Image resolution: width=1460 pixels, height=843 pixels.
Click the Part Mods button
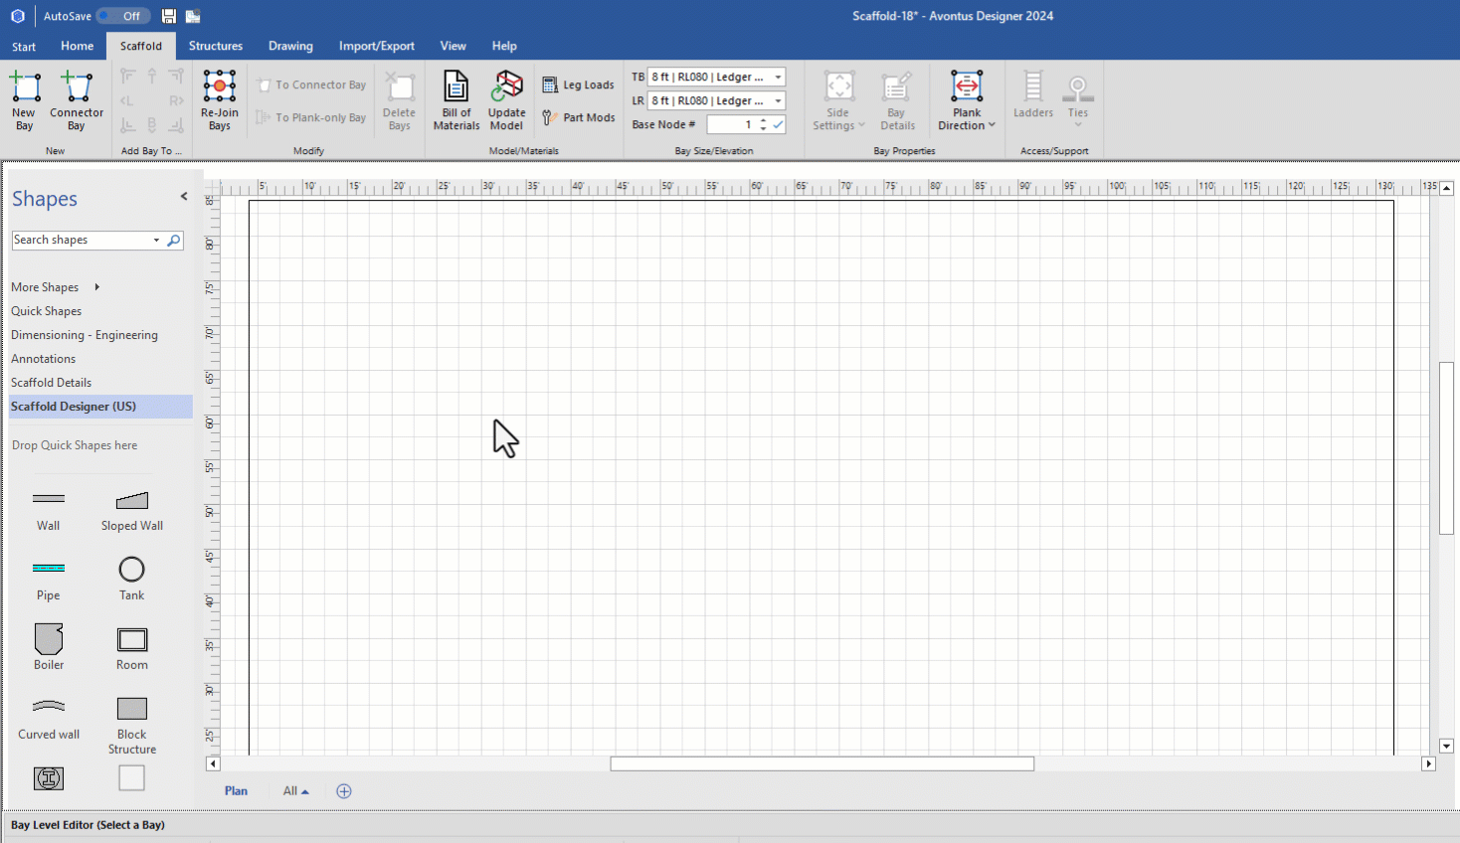point(579,117)
